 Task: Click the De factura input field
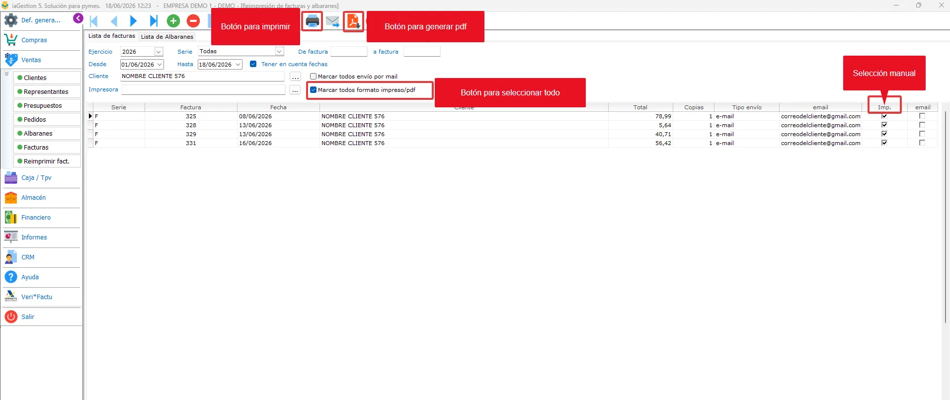point(349,52)
